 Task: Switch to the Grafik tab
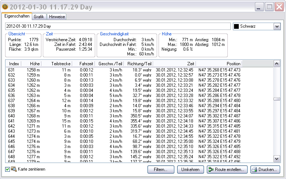tap(39, 17)
